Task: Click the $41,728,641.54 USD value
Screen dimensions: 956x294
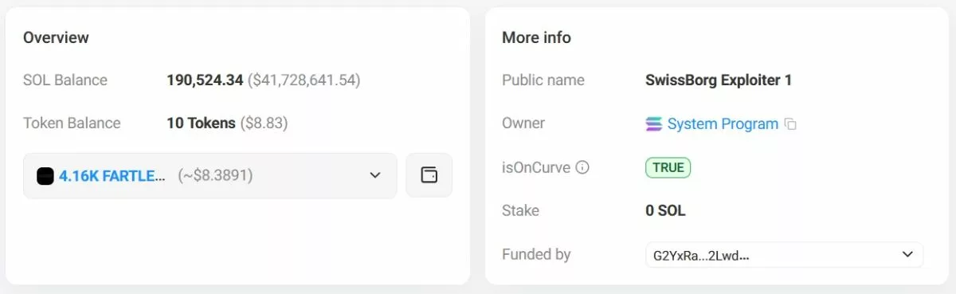Action: point(304,80)
